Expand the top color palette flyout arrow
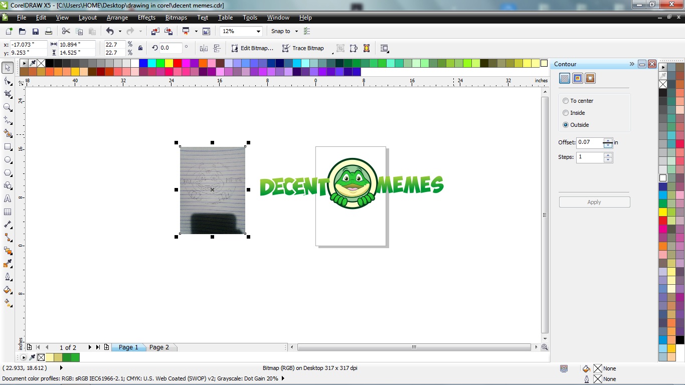The width and height of the screenshot is (685, 385). pyautogui.click(x=24, y=63)
